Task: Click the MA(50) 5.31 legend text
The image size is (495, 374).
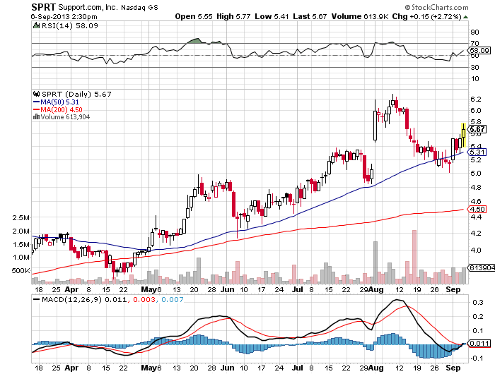Action: (59, 102)
